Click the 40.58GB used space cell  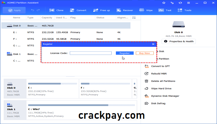[61, 39]
